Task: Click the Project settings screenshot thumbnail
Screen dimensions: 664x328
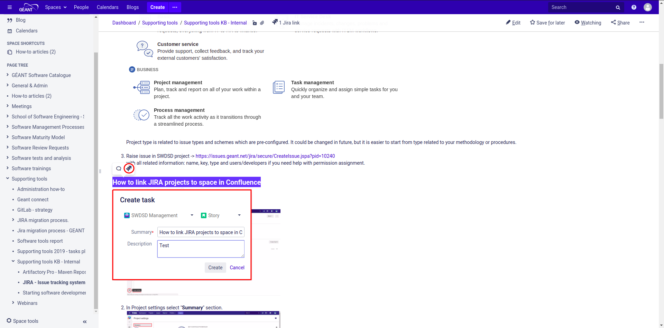Action: point(203,319)
